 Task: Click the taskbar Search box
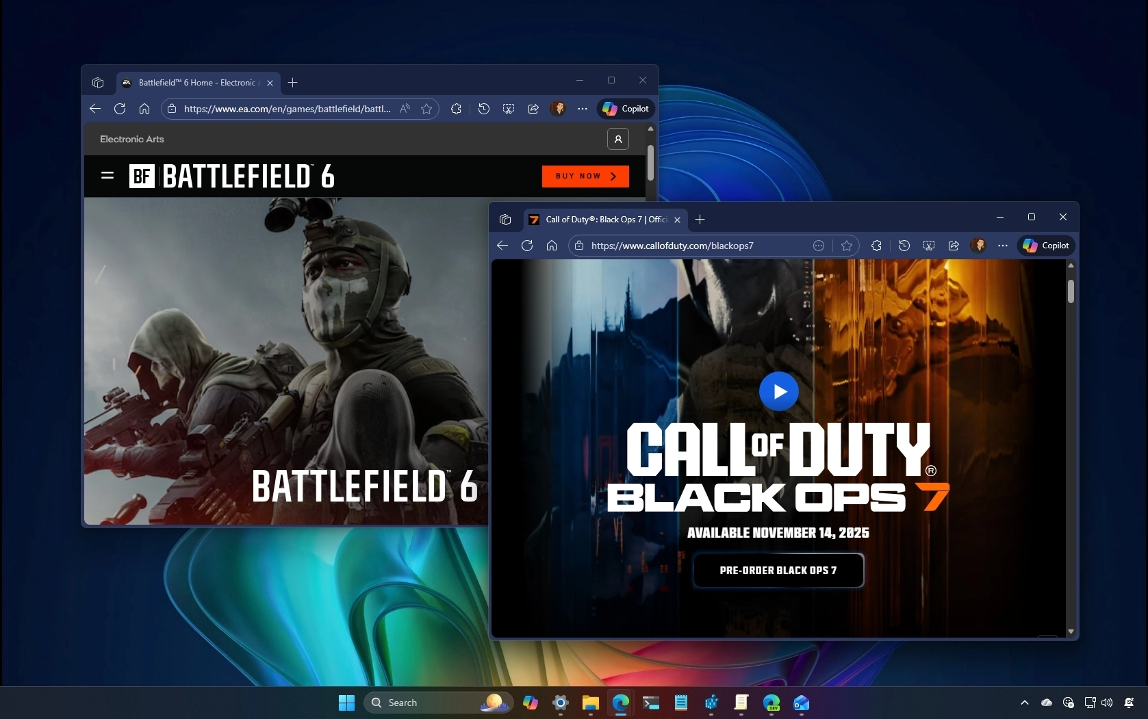[438, 703]
